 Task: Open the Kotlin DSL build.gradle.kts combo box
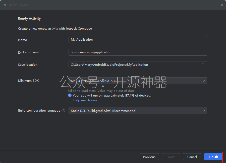(x=138, y=111)
